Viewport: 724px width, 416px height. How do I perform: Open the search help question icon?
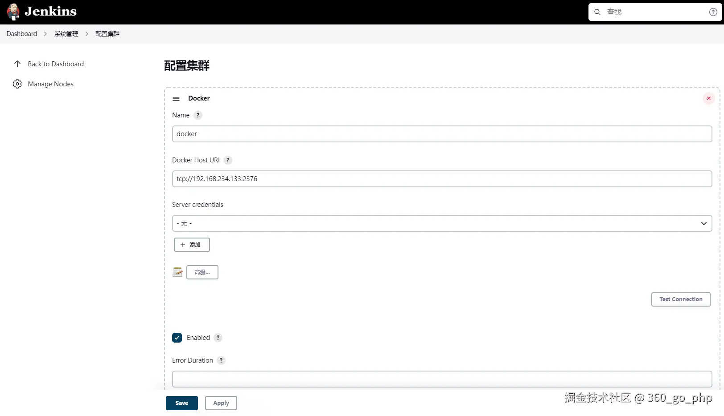[x=713, y=12]
